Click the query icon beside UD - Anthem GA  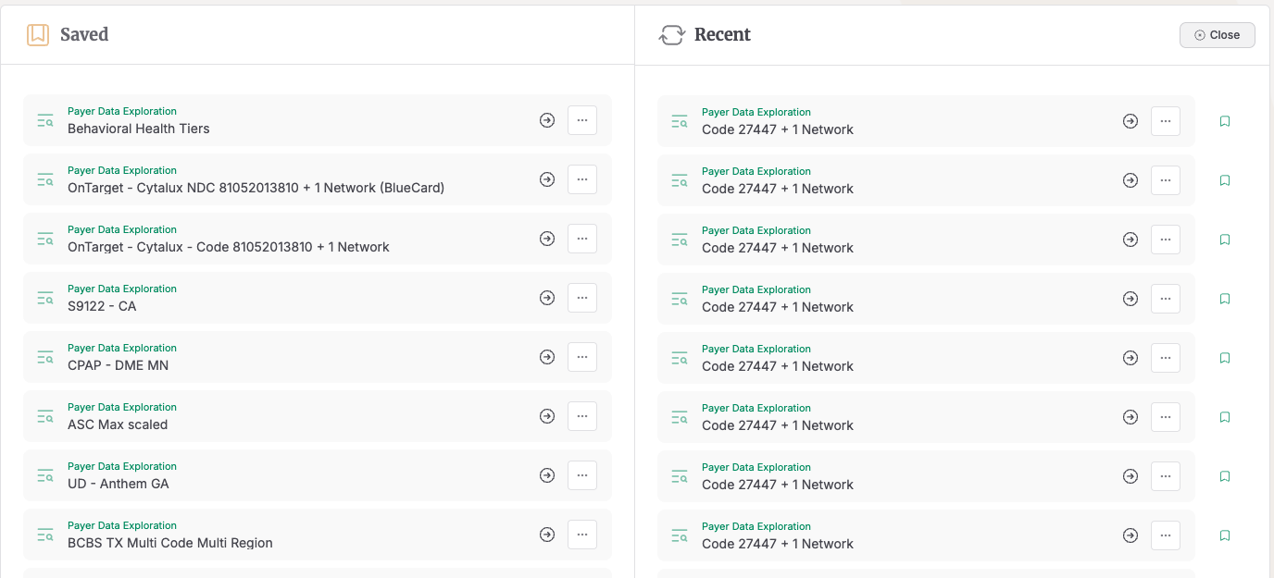[x=45, y=475]
